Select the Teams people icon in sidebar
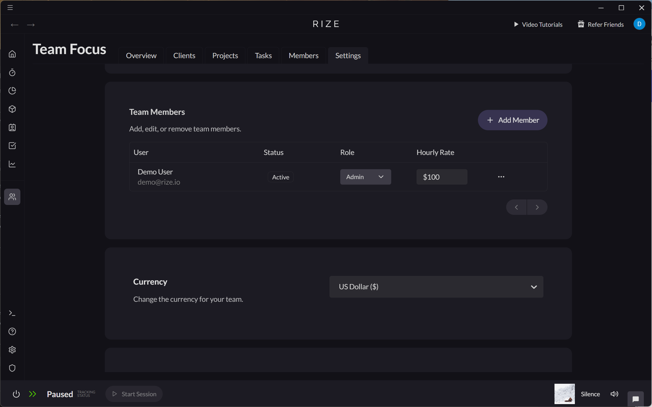This screenshot has width=652, height=407. (x=12, y=197)
